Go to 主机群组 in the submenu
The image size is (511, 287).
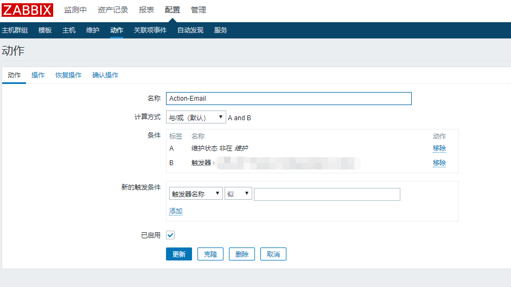pyautogui.click(x=15, y=30)
